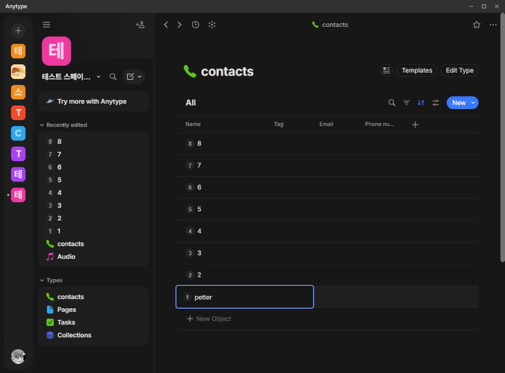Open the cartoon avatar space
The image size is (505, 373).
point(18,72)
